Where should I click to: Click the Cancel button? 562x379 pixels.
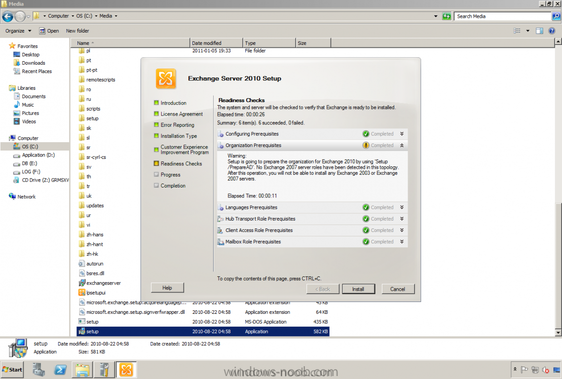398,289
